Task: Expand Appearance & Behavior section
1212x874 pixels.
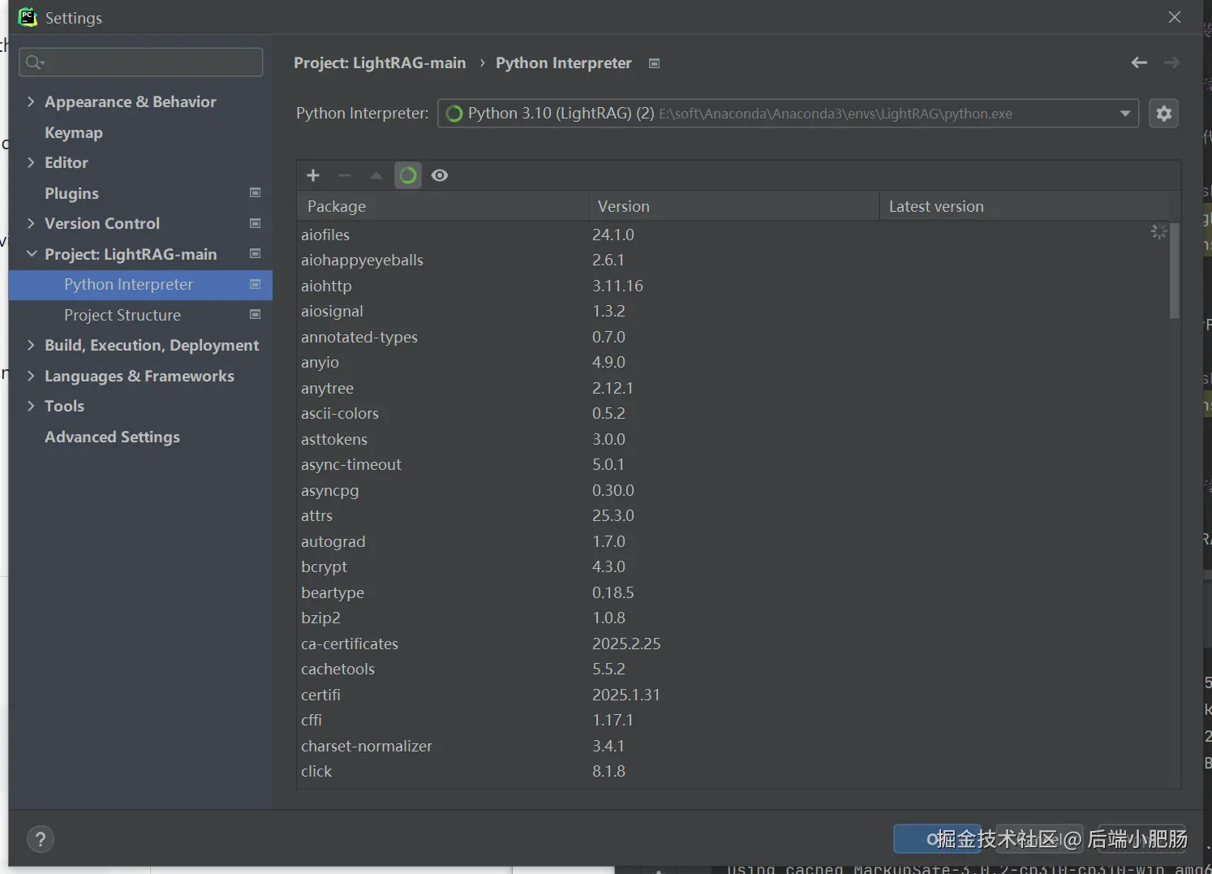Action: click(x=31, y=101)
